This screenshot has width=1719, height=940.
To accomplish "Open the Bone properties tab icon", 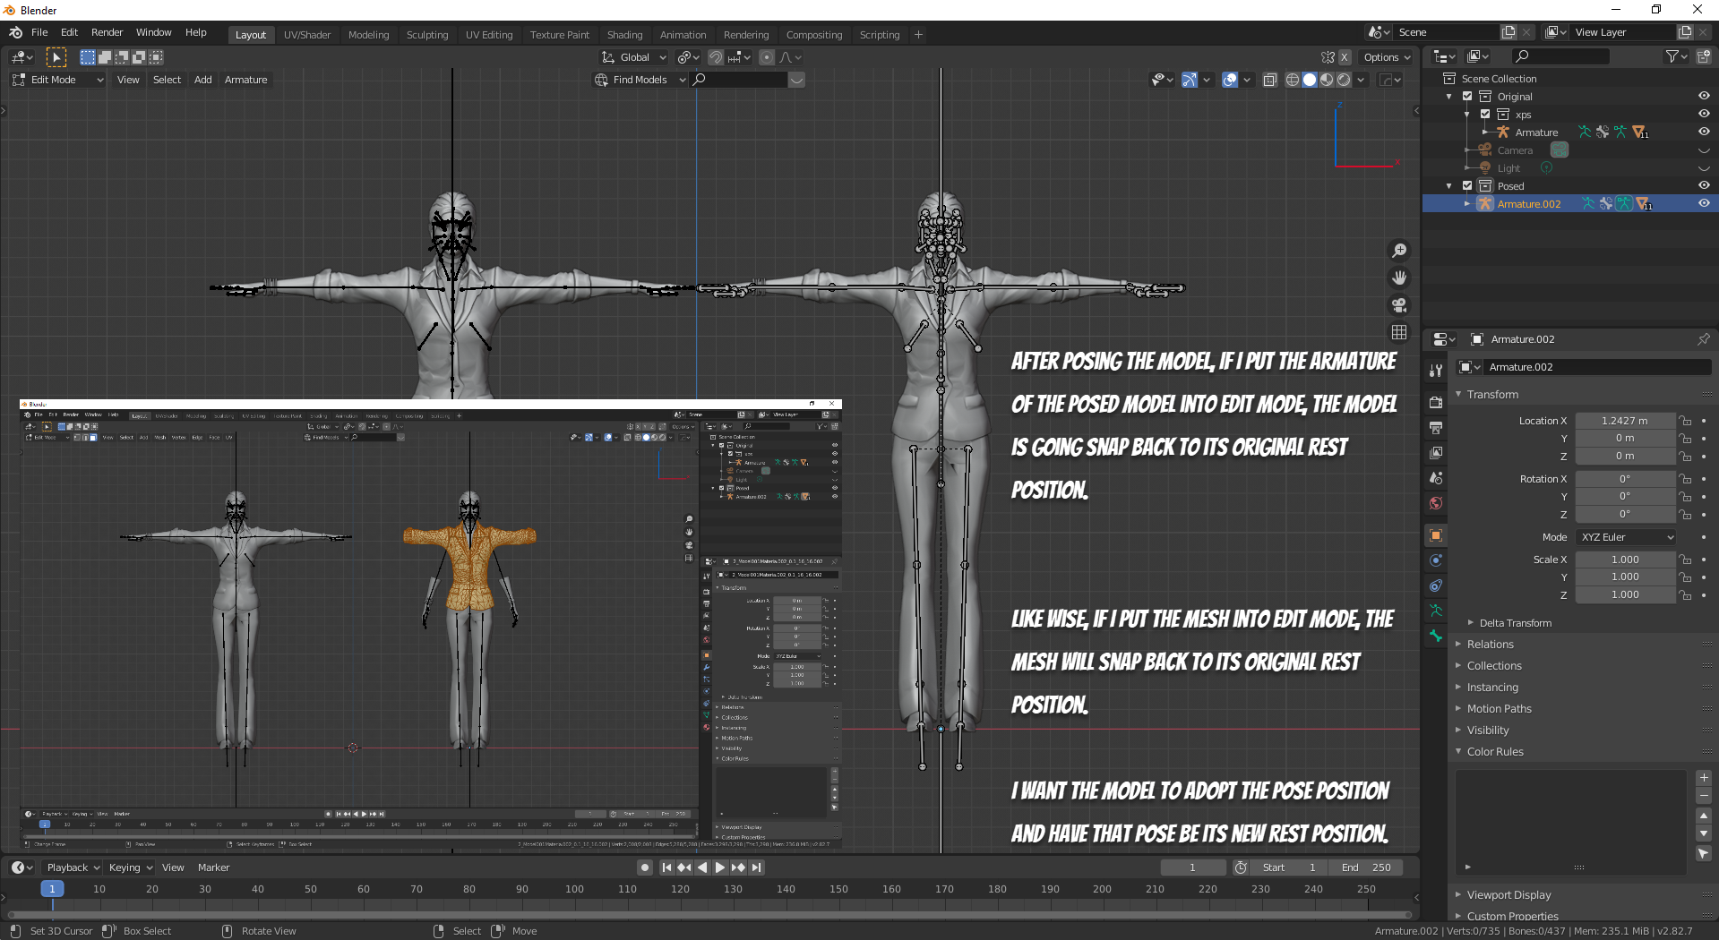I will (1436, 636).
